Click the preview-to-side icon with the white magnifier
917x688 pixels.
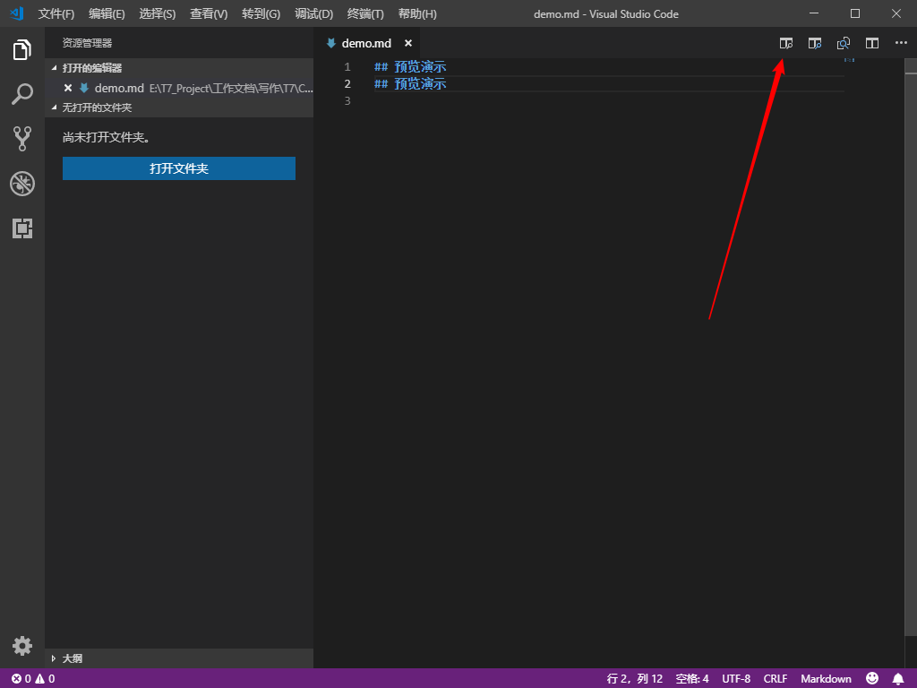click(786, 43)
